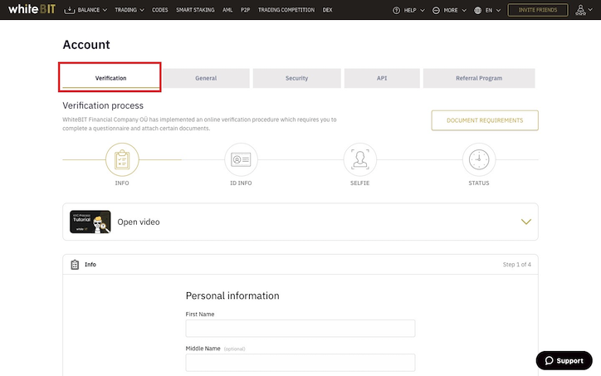601x376 pixels.
Task: Expand the Help dropdown
Action: [x=408, y=10]
